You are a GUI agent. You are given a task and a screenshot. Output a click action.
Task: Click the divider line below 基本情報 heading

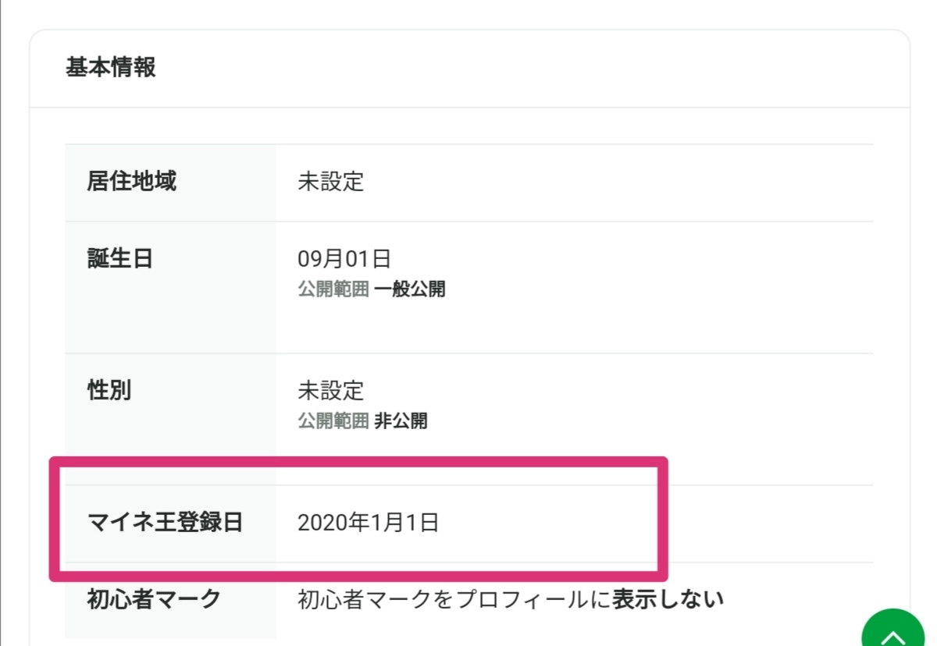click(x=468, y=108)
